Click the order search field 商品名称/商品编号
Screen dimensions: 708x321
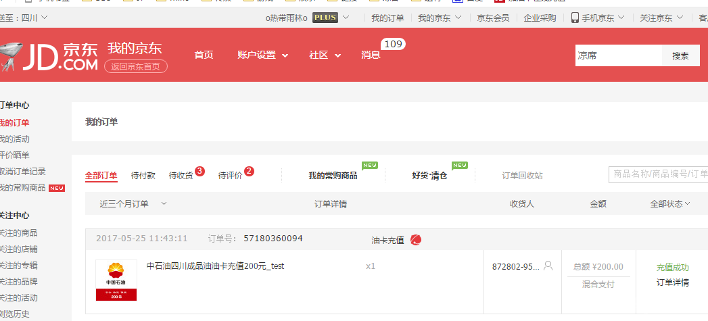pos(659,174)
